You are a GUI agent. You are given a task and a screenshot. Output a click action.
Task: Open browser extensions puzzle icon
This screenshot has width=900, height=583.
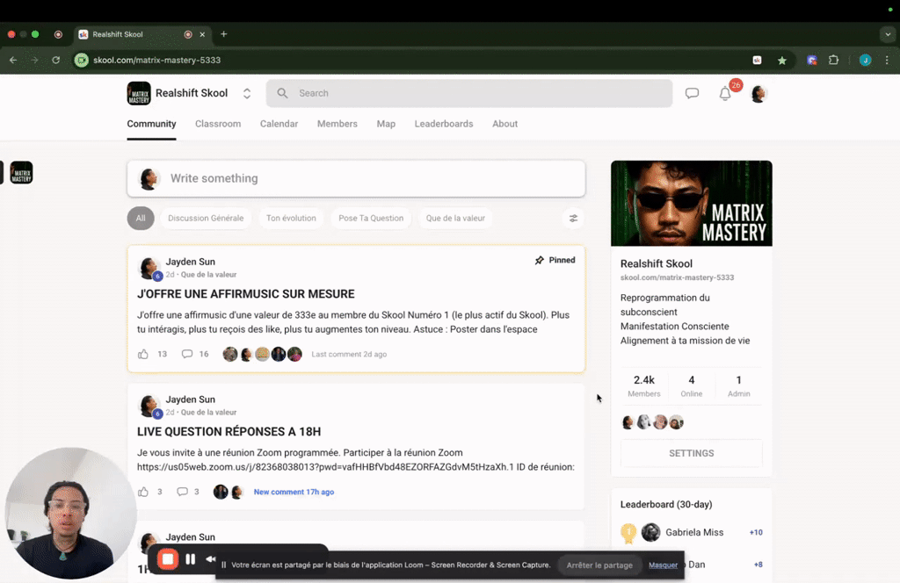(x=833, y=61)
